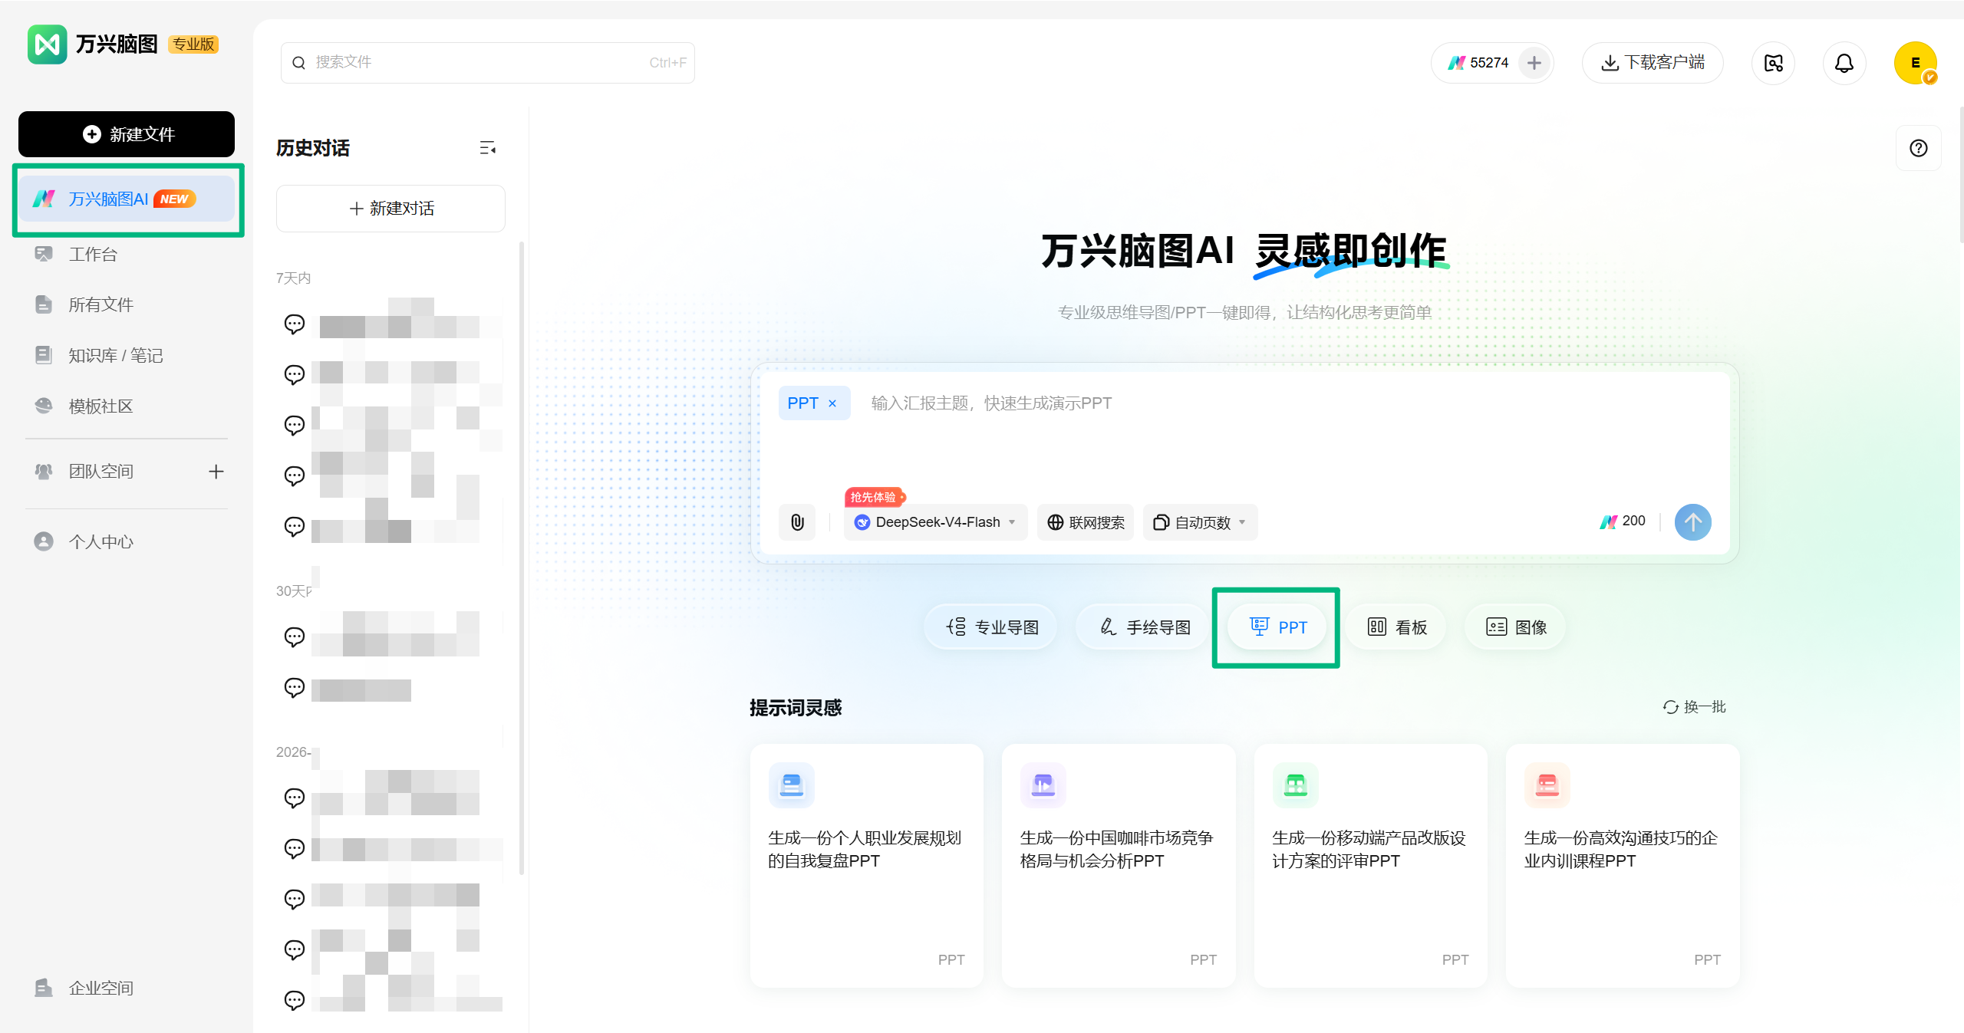Open the 移动端产品改版 PPT prompt card
1964x1033 pixels.
point(1371,865)
